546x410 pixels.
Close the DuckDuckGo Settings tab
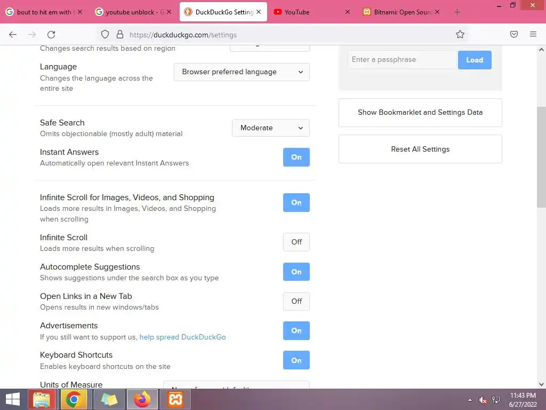click(259, 12)
